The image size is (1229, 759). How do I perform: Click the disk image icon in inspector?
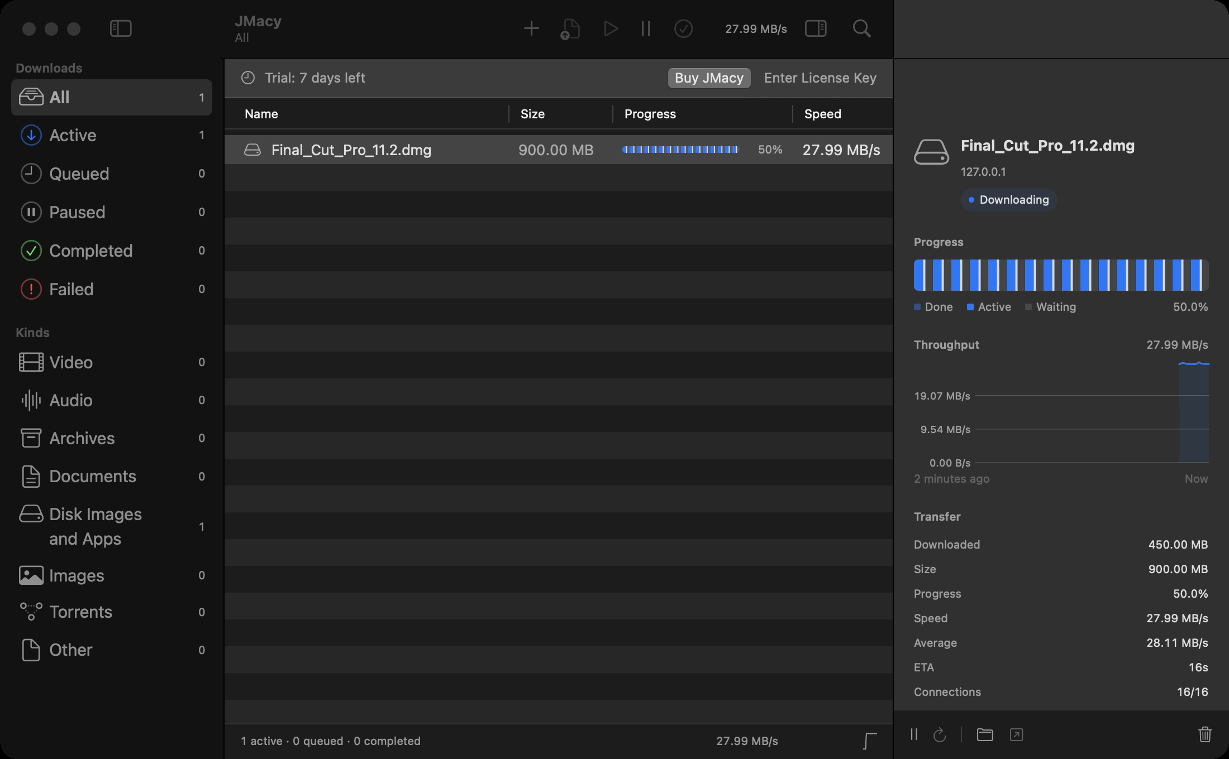[x=931, y=152]
